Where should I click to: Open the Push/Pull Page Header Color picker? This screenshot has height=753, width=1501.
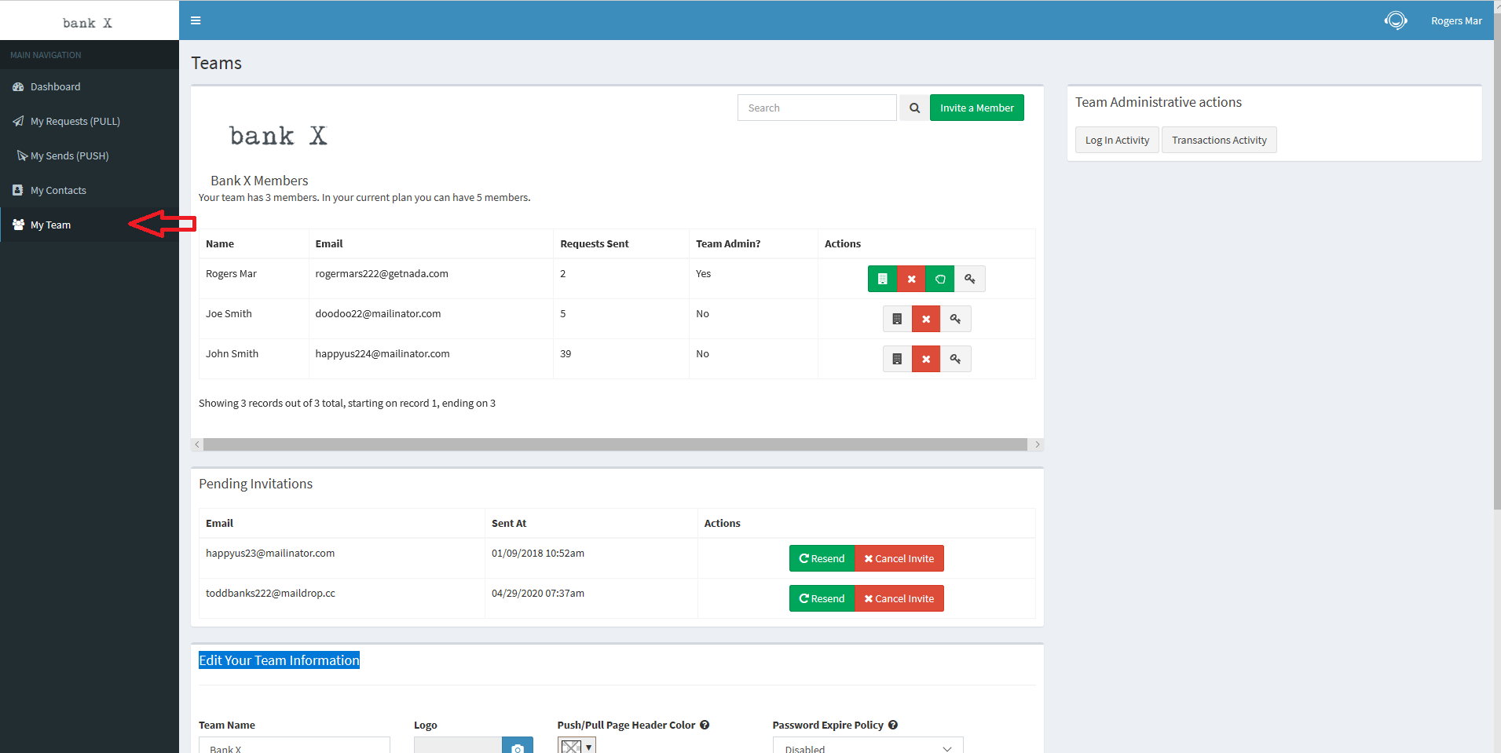point(577,746)
